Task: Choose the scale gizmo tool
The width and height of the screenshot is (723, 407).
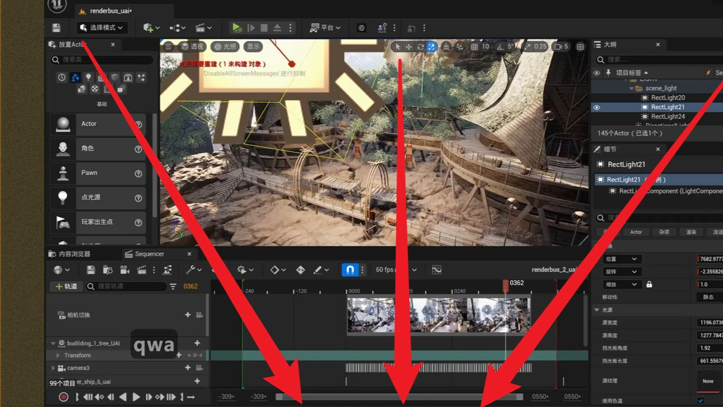Action: tap(432, 47)
